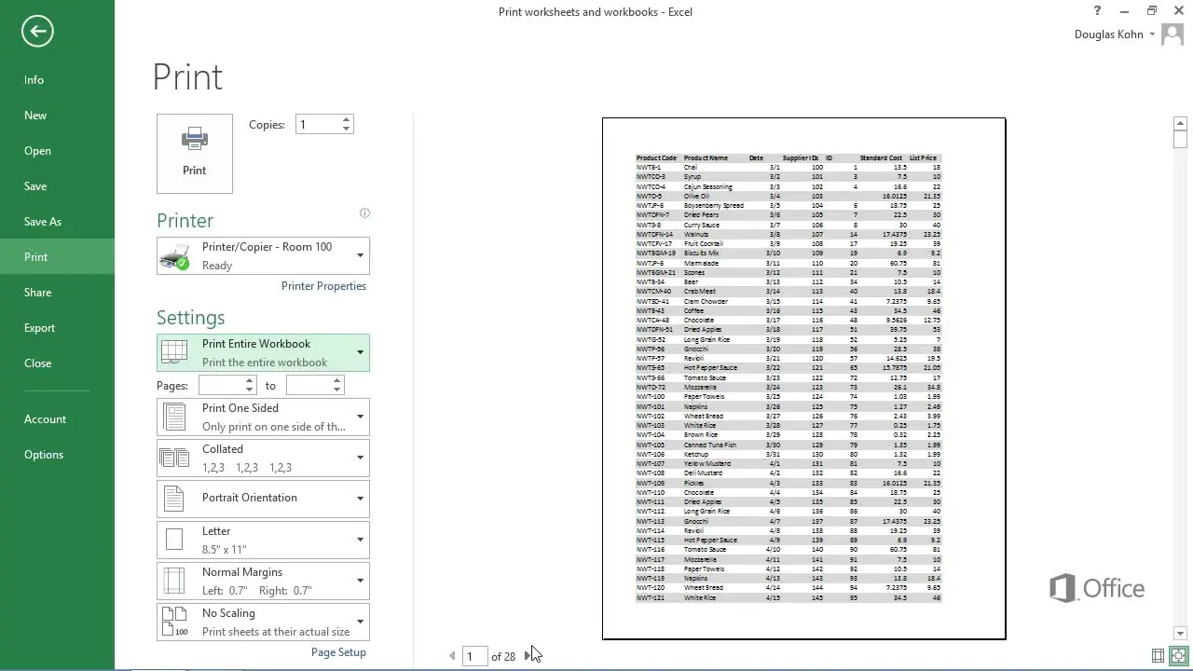Screen dimensions: 1193x671
Task: Click Douglas Kohn account avatar
Action: tap(1172, 35)
